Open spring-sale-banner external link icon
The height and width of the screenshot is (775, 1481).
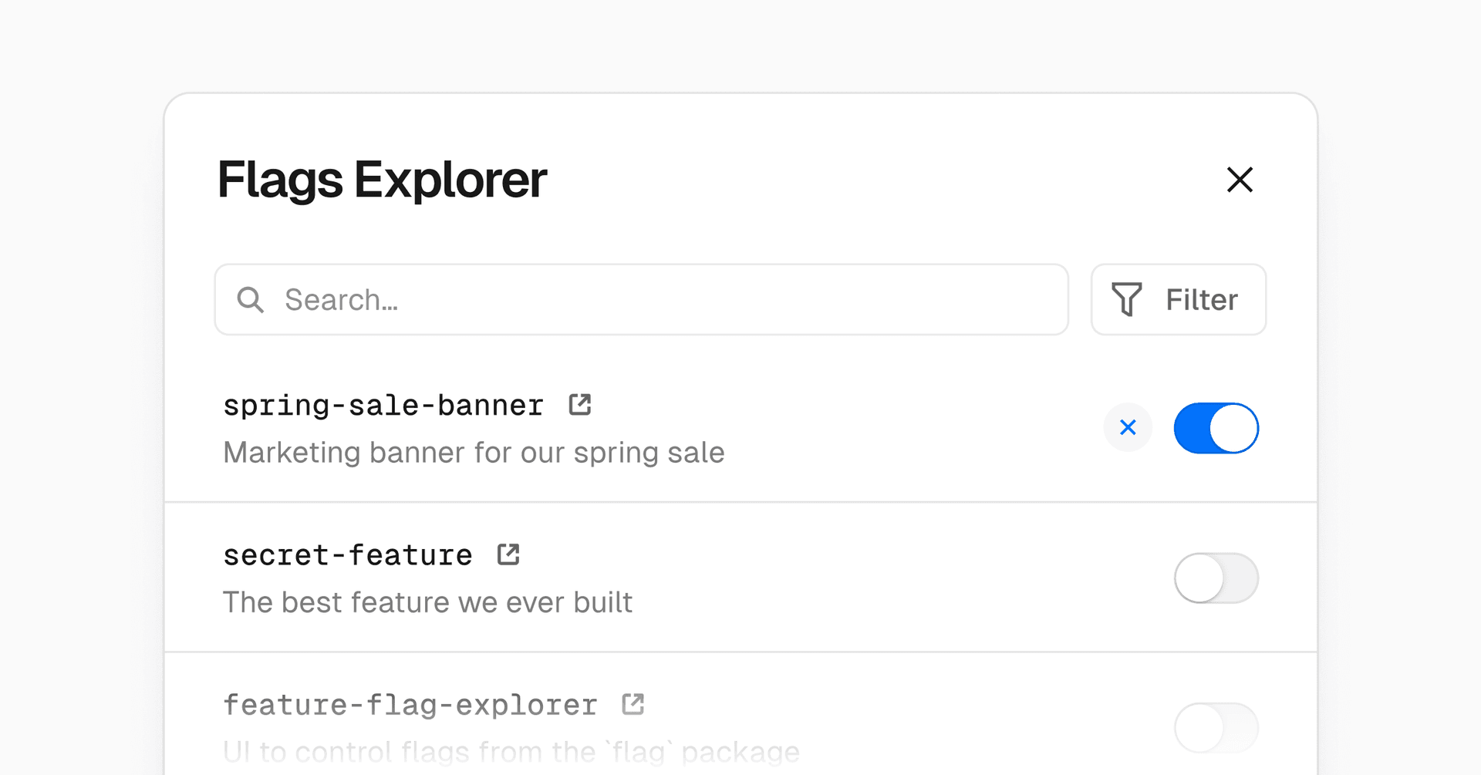pyautogui.click(x=580, y=405)
